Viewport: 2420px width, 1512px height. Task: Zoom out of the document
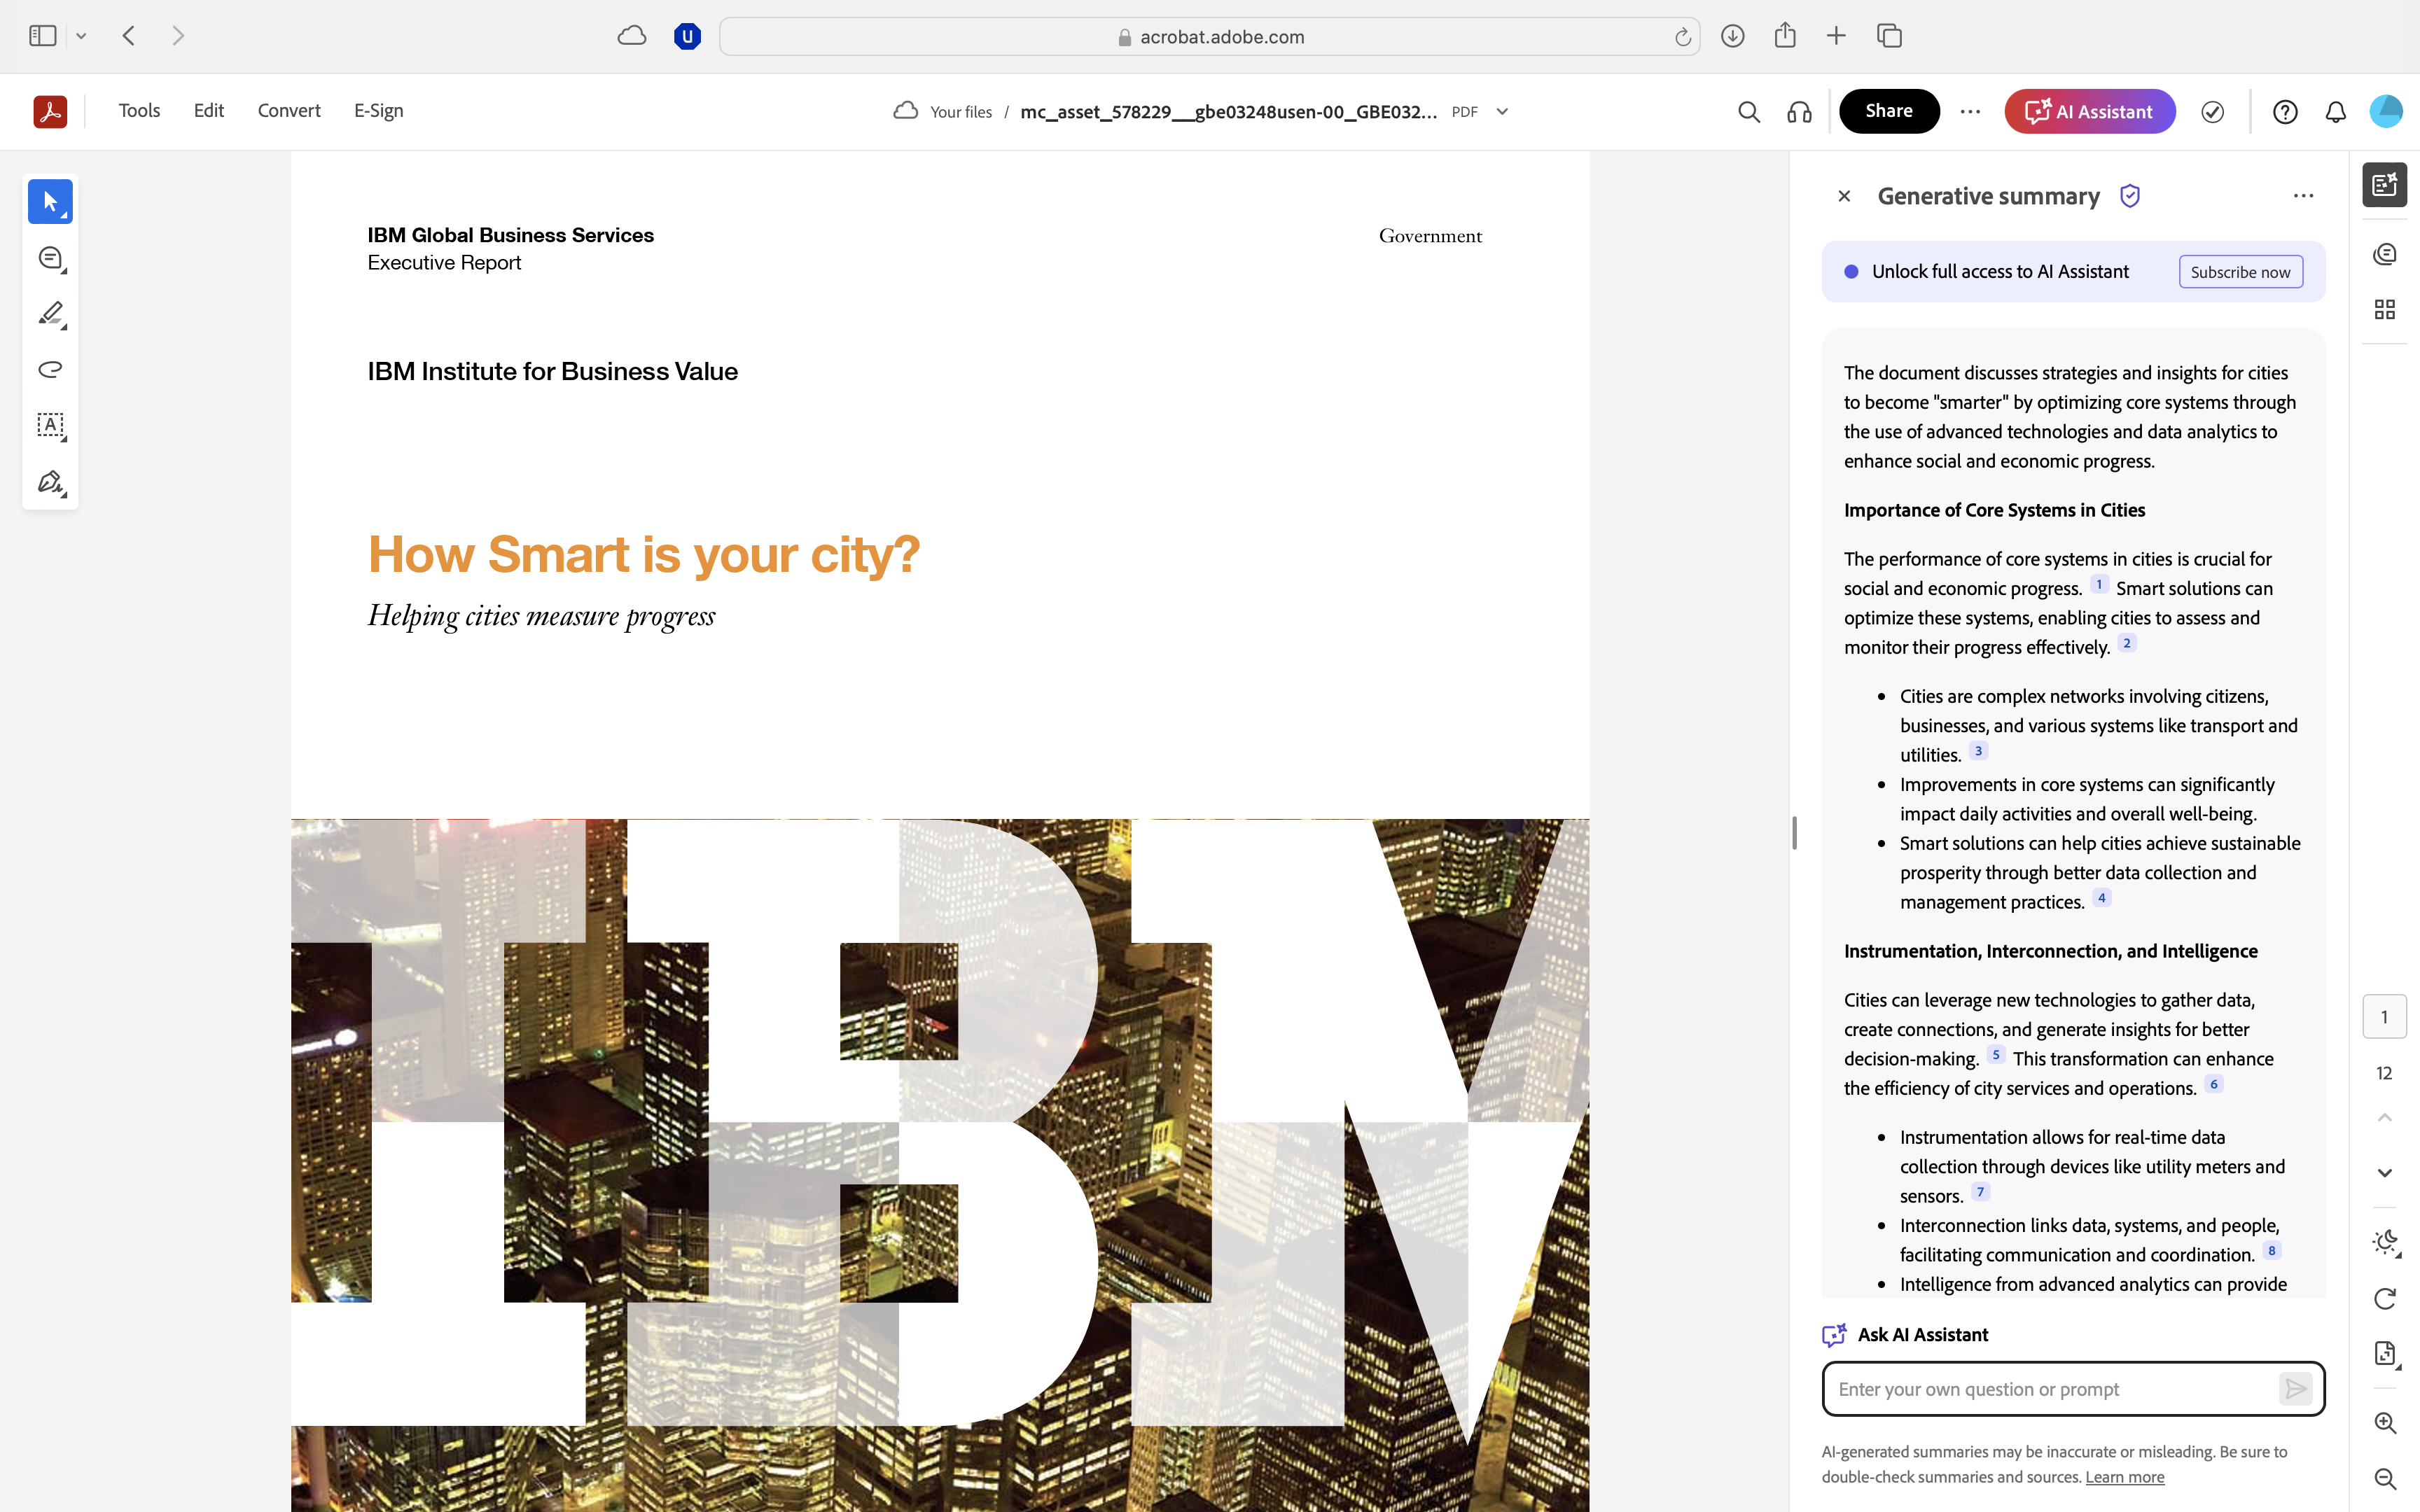coord(2385,1479)
